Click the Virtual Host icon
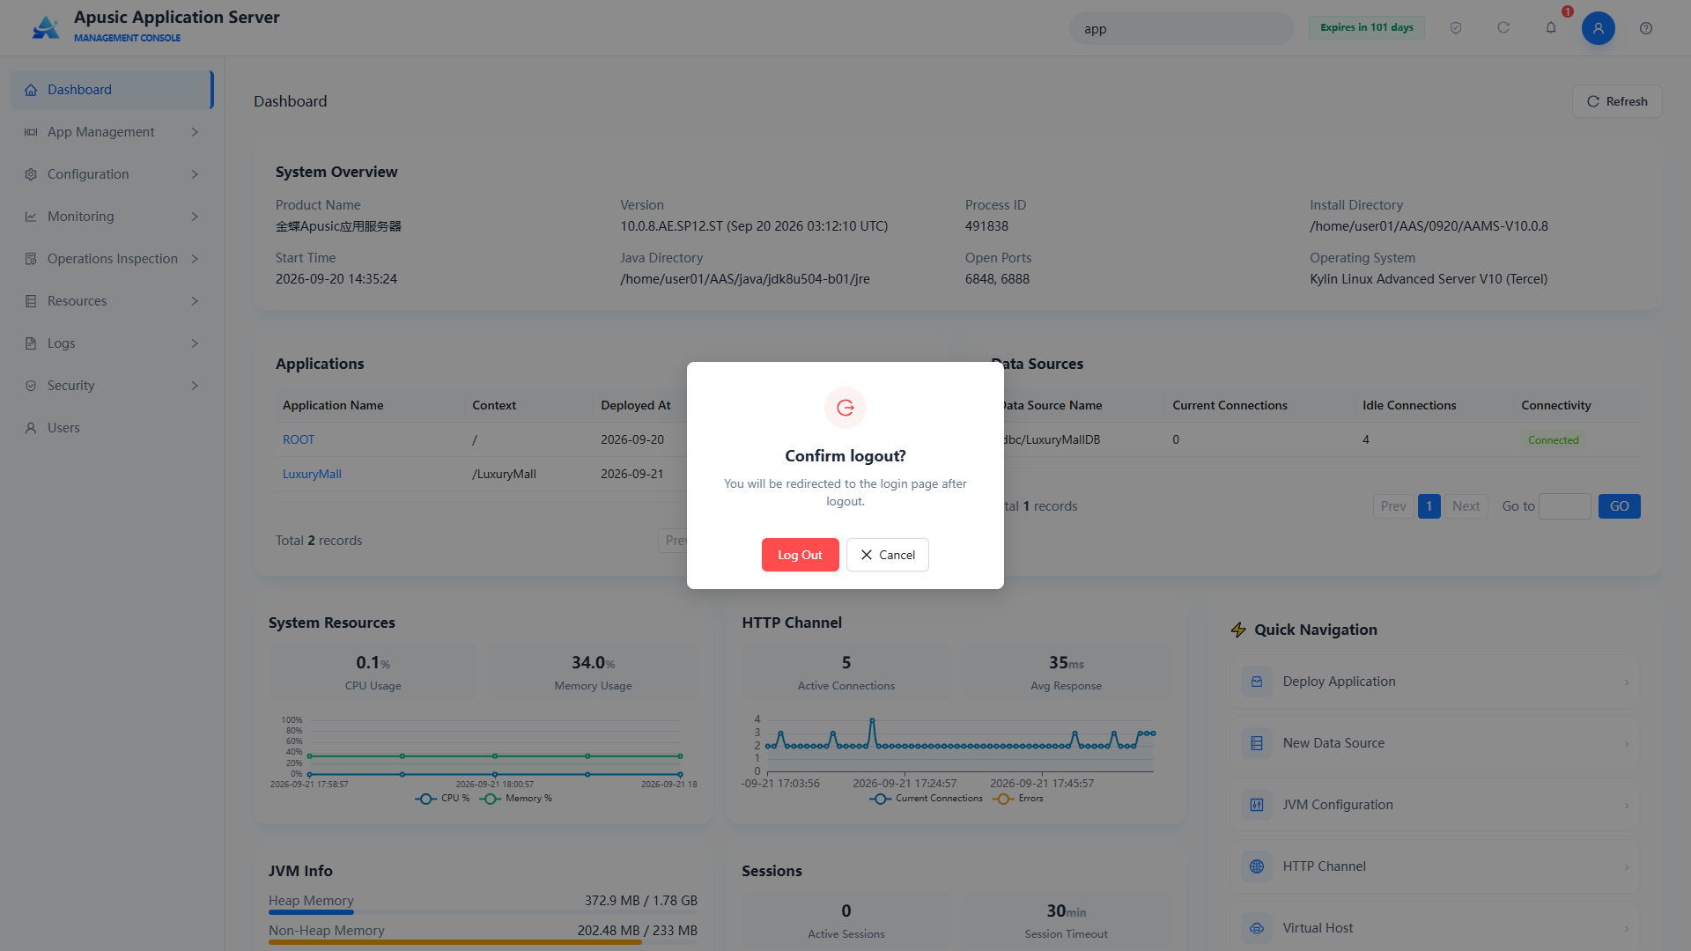Screen dimensions: 1691x951 [1257, 928]
